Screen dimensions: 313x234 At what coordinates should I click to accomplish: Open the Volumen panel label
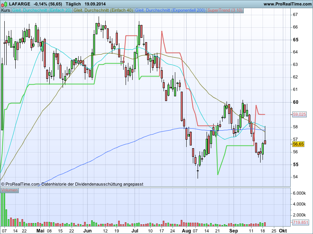click(9, 190)
